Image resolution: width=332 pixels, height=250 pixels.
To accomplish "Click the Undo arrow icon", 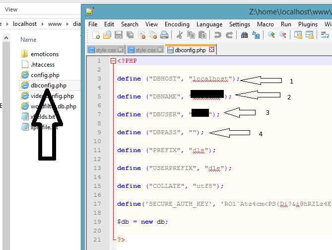I will [217, 35].
